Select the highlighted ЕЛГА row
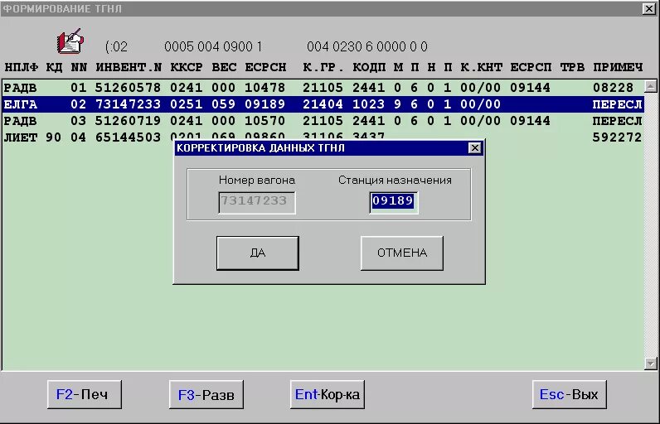The width and height of the screenshot is (660, 424). click(x=323, y=104)
